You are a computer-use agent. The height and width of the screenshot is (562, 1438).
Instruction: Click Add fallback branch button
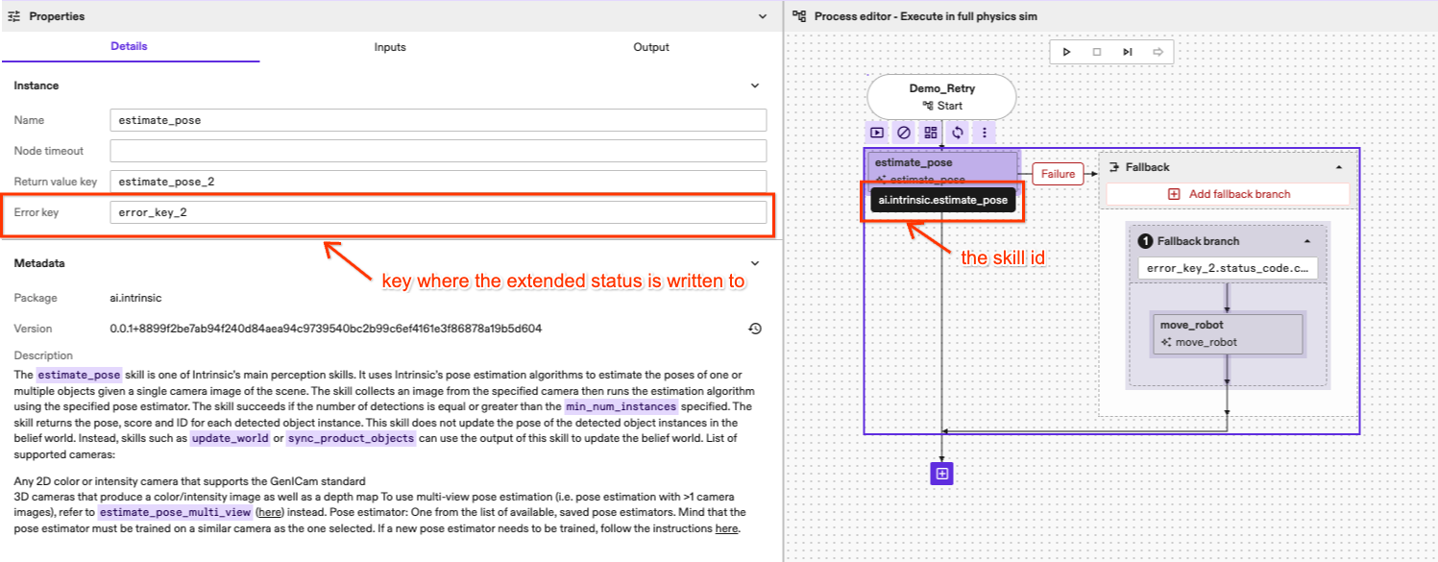1229,194
